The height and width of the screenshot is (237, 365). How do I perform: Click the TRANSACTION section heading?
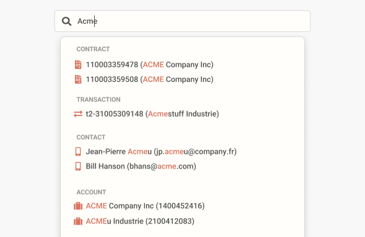pyautogui.click(x=99, y=99)
